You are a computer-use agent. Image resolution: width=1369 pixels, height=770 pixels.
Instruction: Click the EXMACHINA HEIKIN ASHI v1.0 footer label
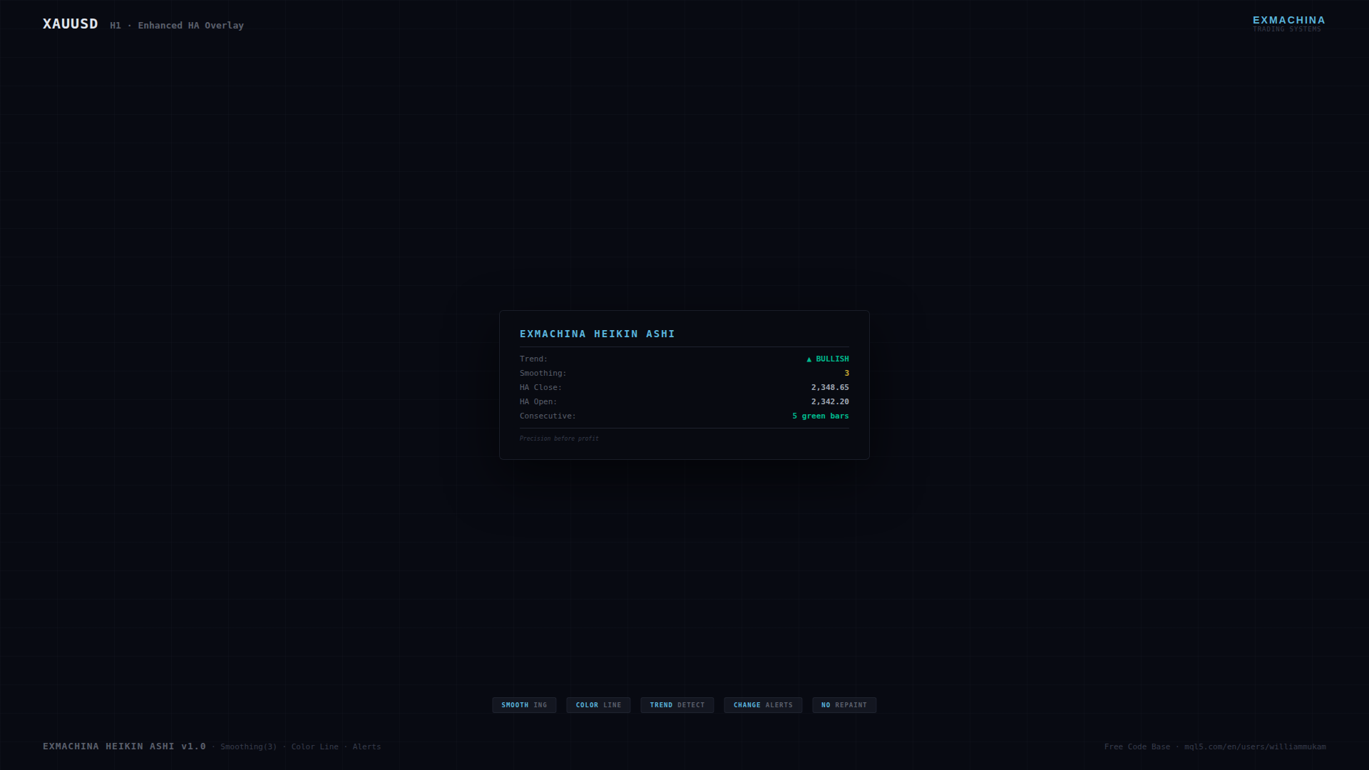coord(124,746)
